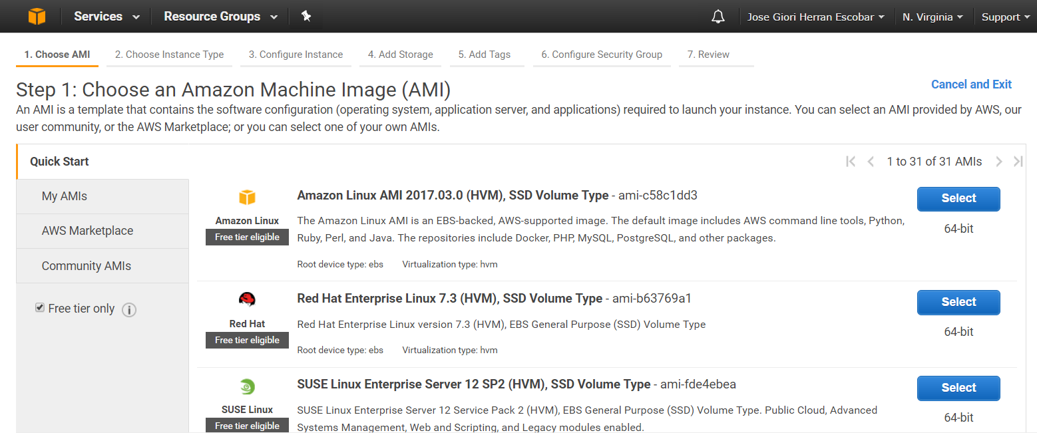Open the AWS Marketplace category
1037x433 pixels.
(x=103, y=231)
